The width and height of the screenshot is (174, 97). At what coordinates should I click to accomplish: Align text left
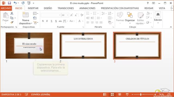(88, 22)
